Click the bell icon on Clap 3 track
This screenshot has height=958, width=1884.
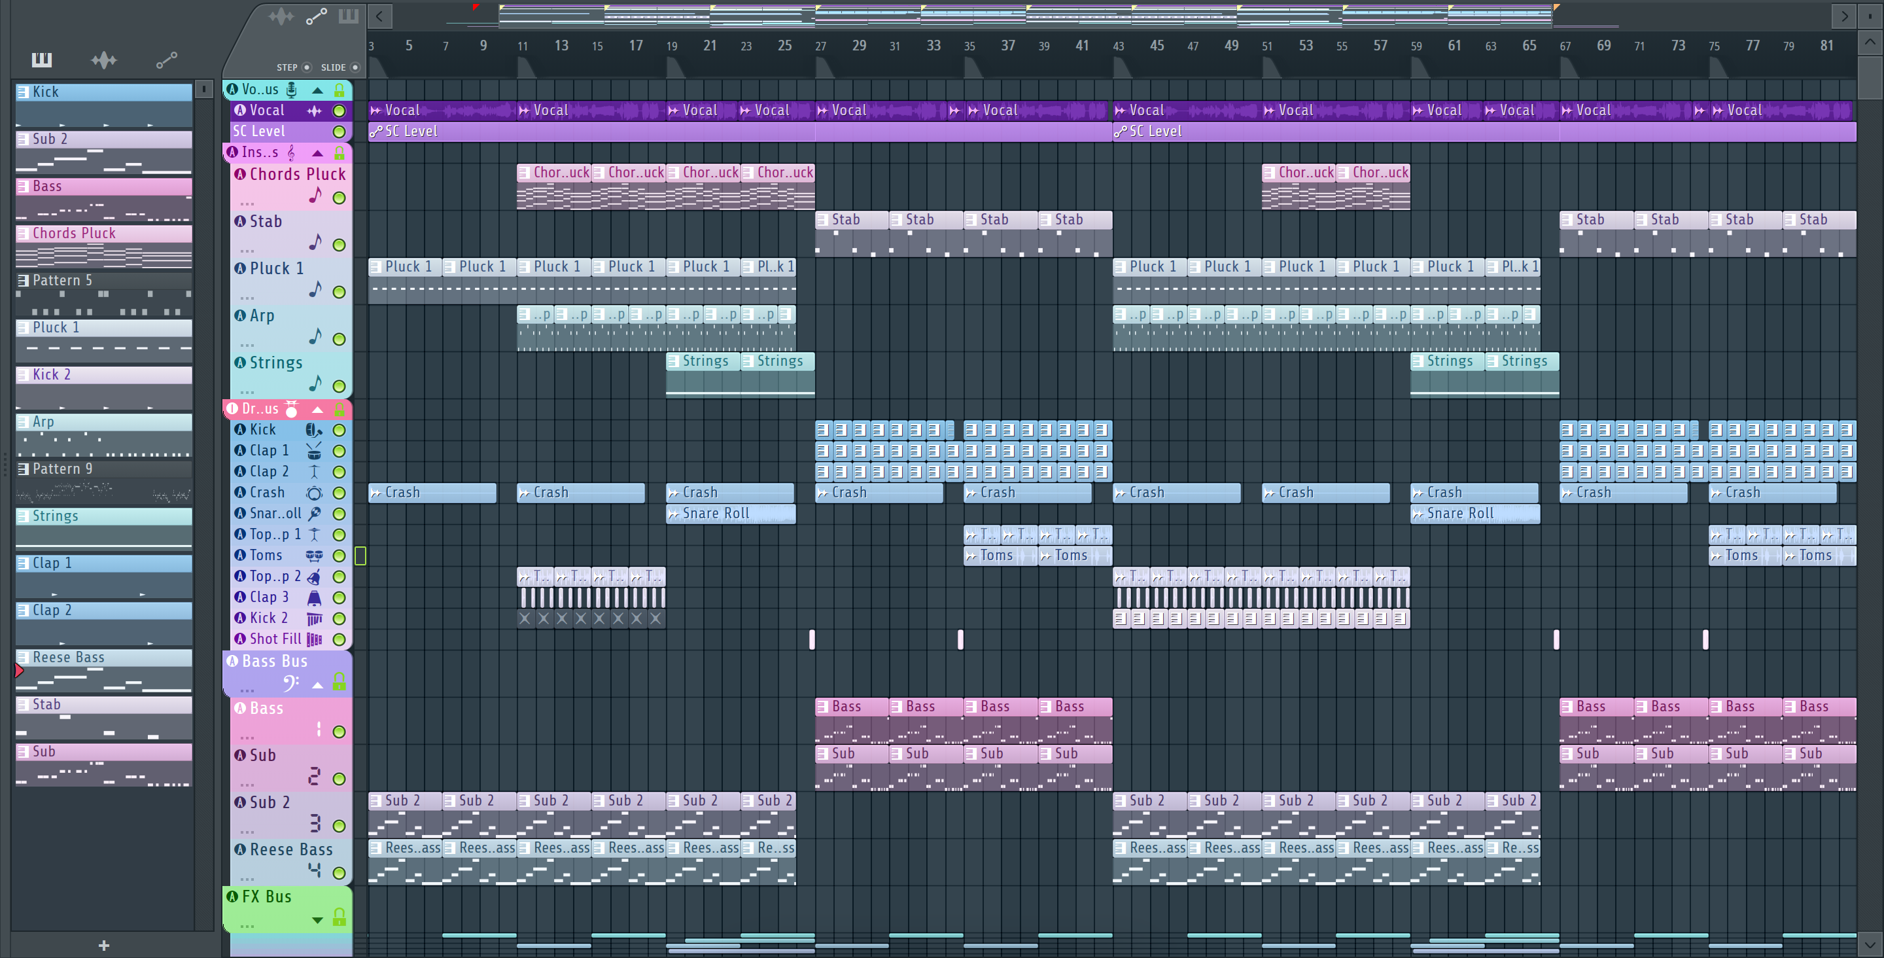click(314, 597)
